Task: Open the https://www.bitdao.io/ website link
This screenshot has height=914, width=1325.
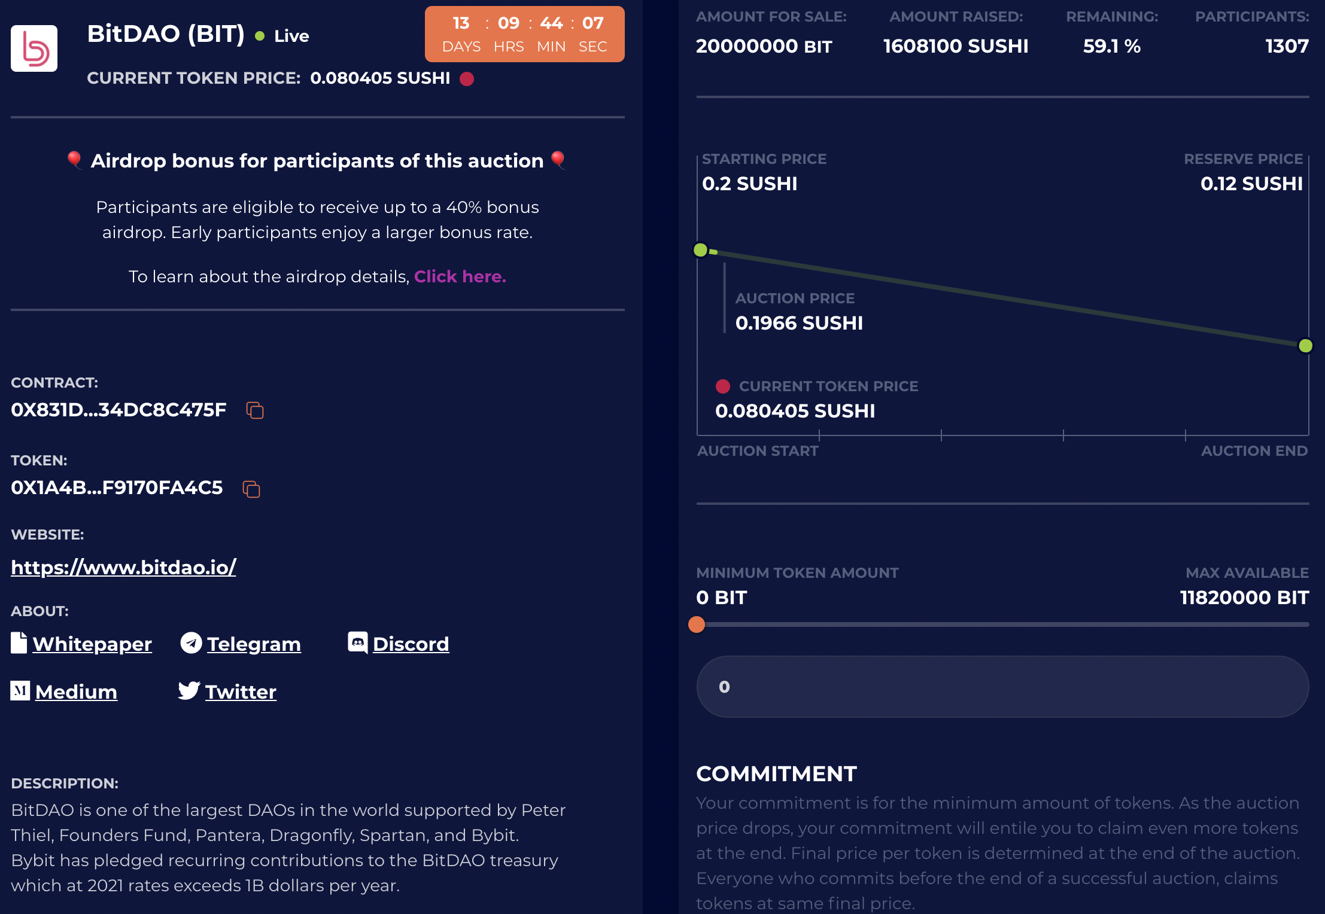Action: [x=123, y=567]
